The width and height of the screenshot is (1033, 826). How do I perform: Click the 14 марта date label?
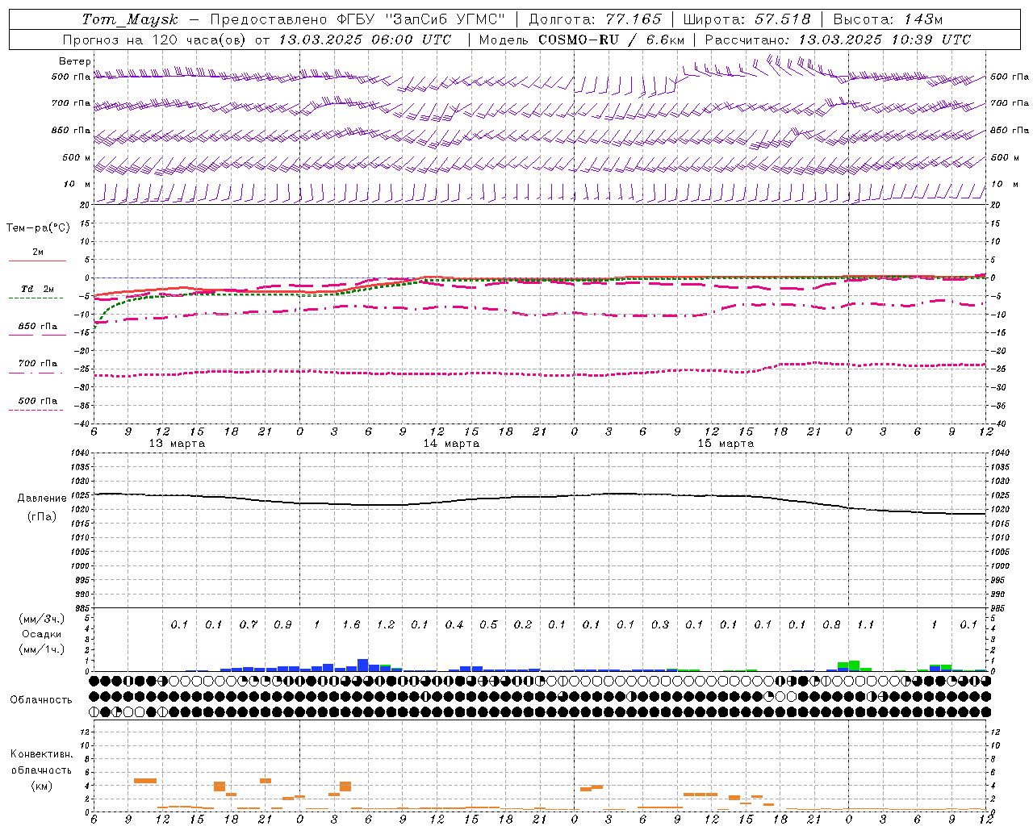[451, 444]
